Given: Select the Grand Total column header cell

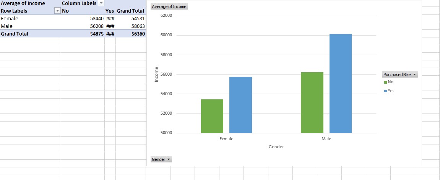Looking at the screenshot, I should (x=130, y=11).
